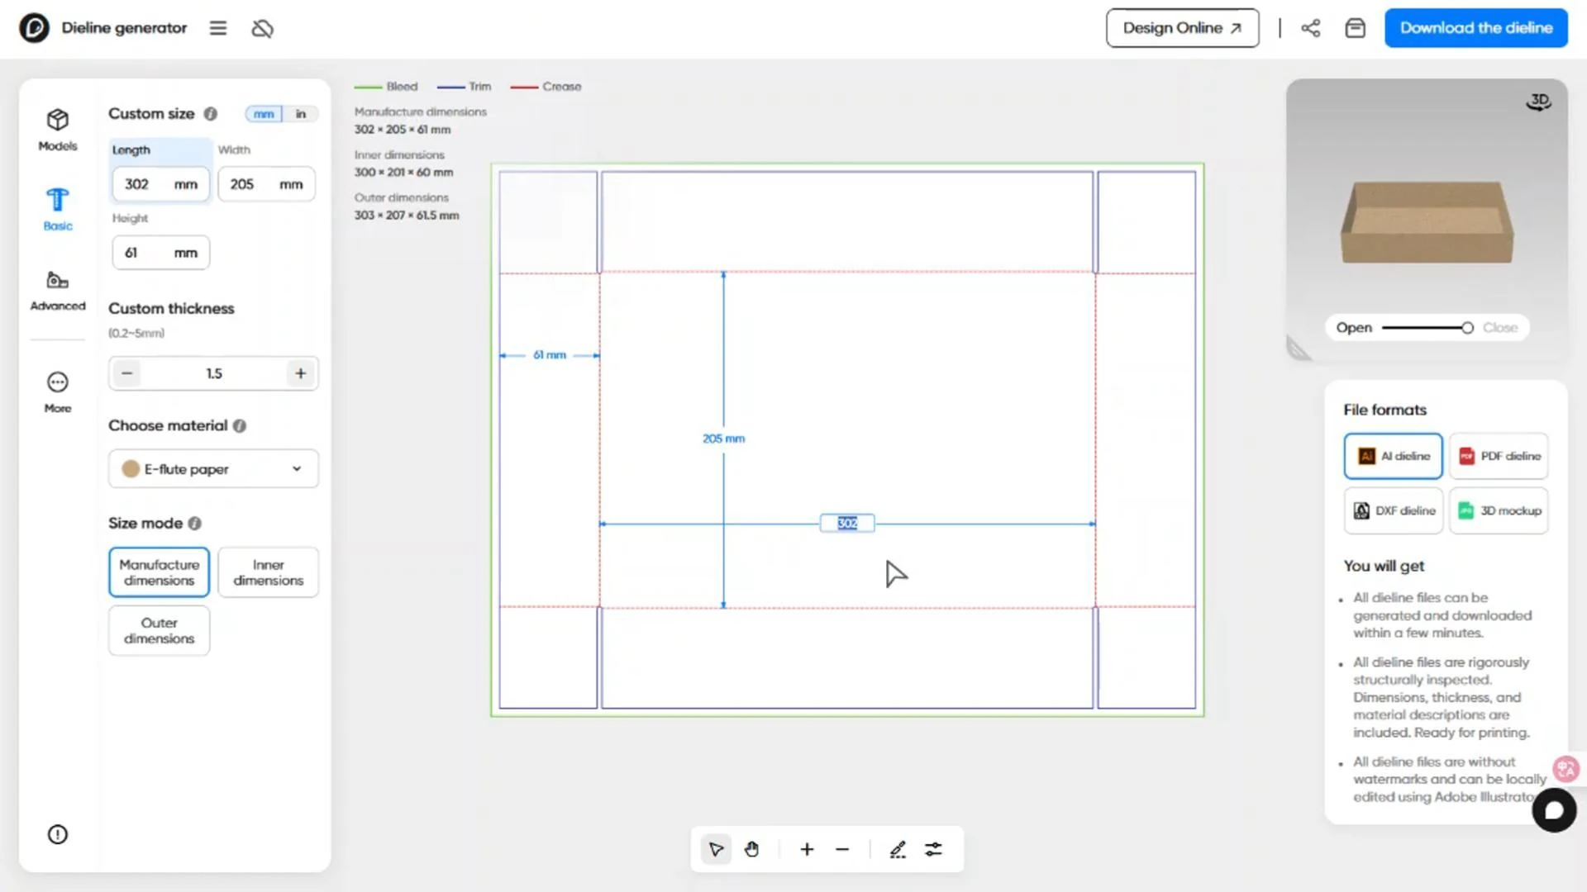Open the E-flute paper material dropdown
This screenshot has height=892, width=1587.
pos(213,469)
